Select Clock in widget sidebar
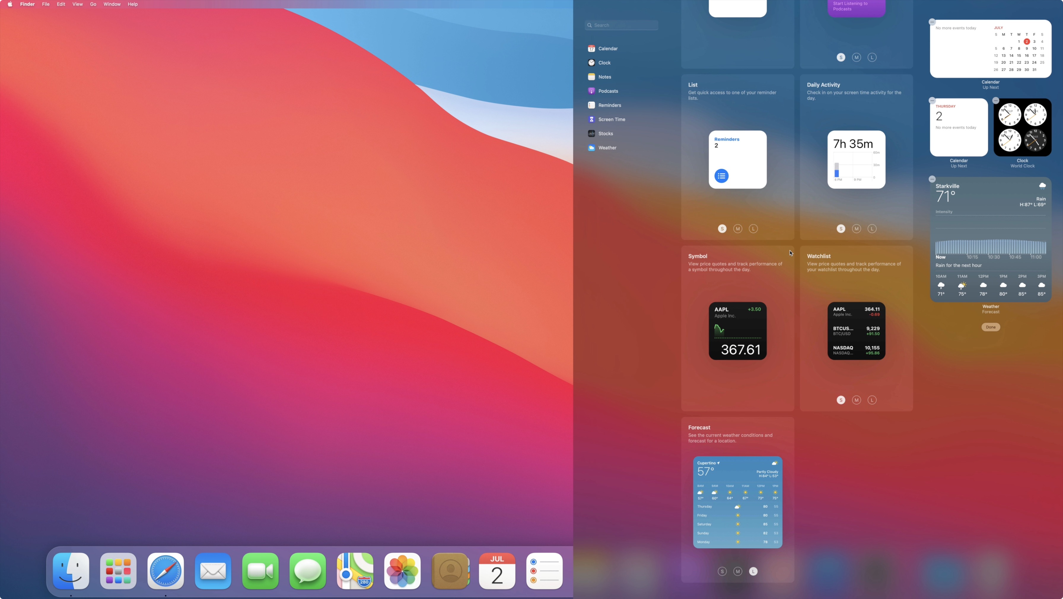Screen dimensions: 1063x599 tap(604, 63)
